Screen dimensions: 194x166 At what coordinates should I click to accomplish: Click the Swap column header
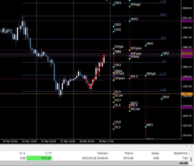click(x=155, y=153)
